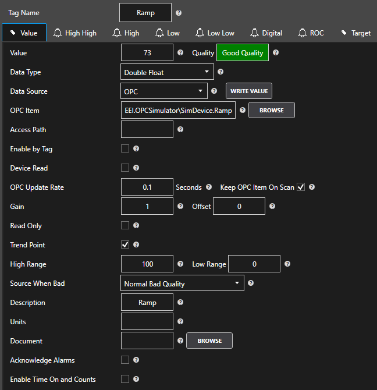Click the green Good Quality indicator

point(243,52)
